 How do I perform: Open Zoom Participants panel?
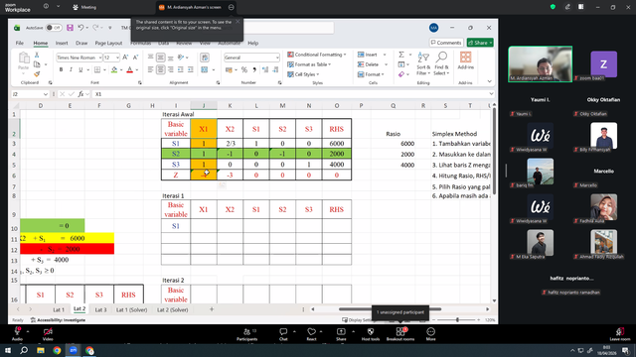(x=247, y=334)
